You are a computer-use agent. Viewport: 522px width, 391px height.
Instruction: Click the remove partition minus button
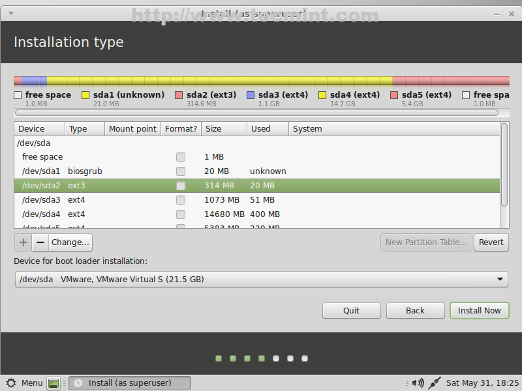40,242
